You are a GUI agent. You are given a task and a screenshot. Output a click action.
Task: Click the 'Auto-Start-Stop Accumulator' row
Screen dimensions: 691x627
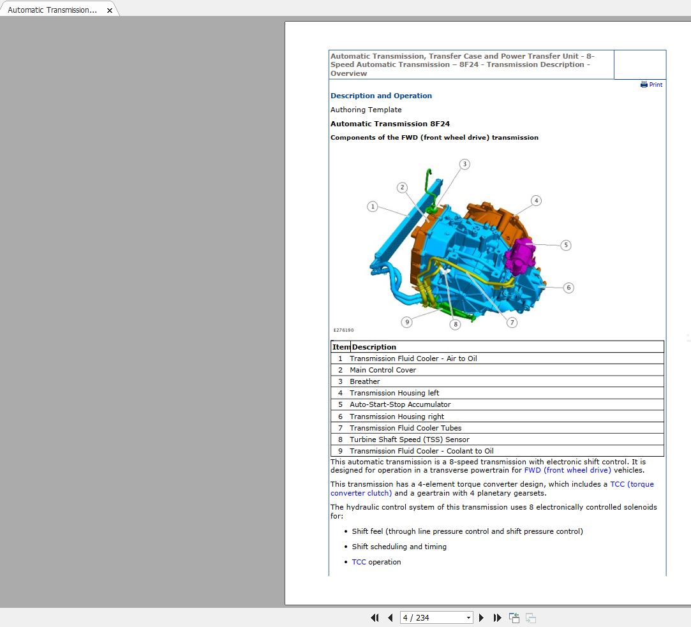click(x=497, y=404)
